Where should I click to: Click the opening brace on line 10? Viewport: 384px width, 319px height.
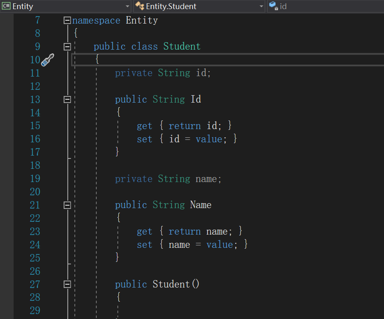coord(97,59)
